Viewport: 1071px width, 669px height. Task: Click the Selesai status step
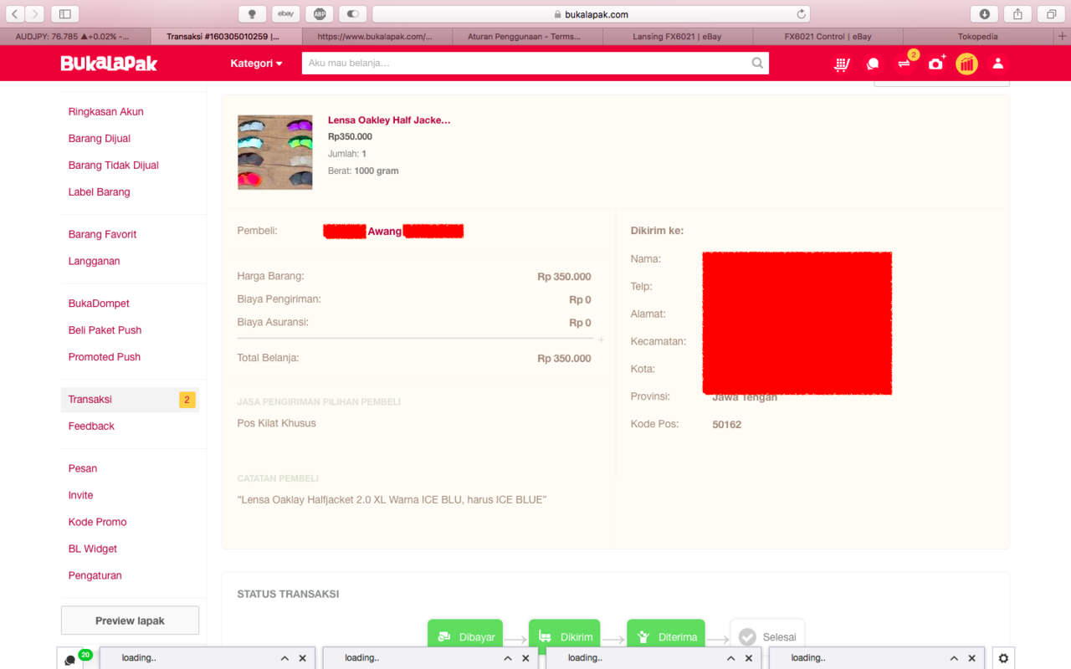767,636
